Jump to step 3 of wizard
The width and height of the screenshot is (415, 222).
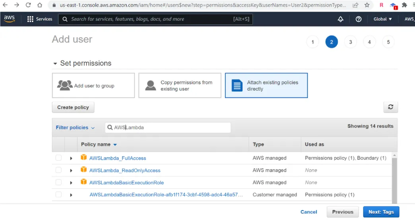[x=351, y=42]
